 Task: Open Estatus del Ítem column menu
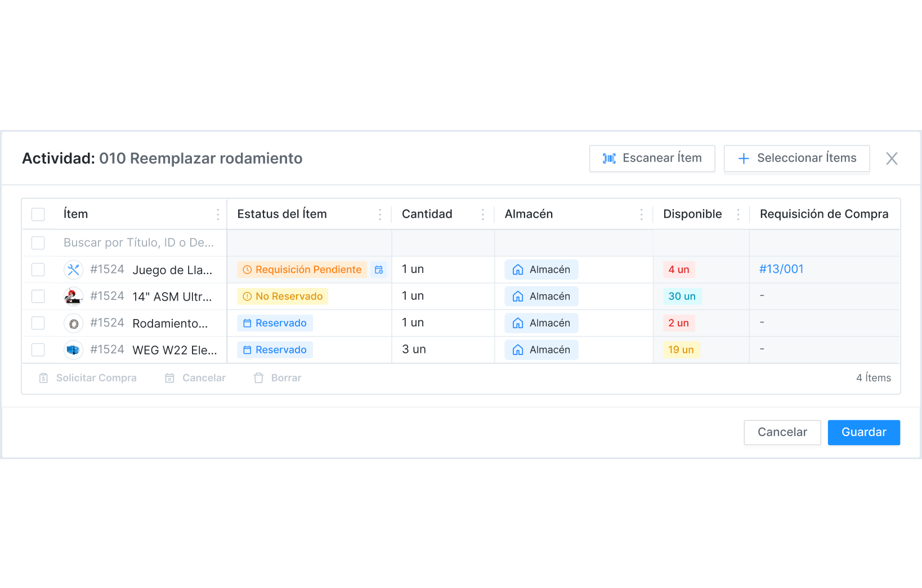pos(380,214)
